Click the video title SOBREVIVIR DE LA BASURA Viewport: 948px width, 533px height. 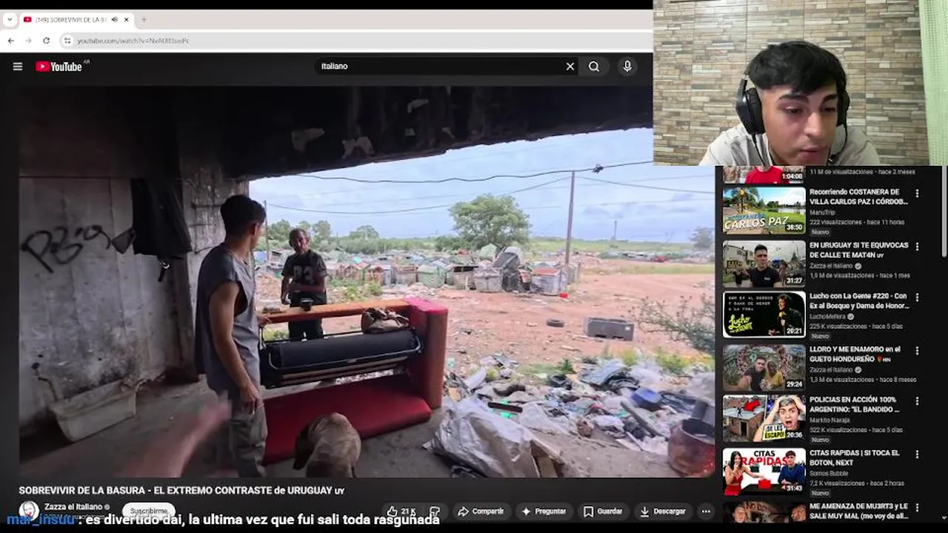[x=181, y=491]
